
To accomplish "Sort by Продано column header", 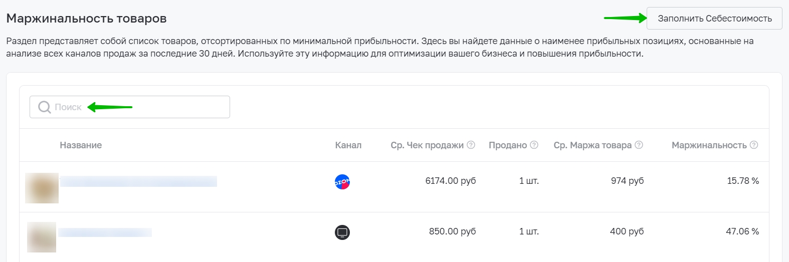I will 507,145.
